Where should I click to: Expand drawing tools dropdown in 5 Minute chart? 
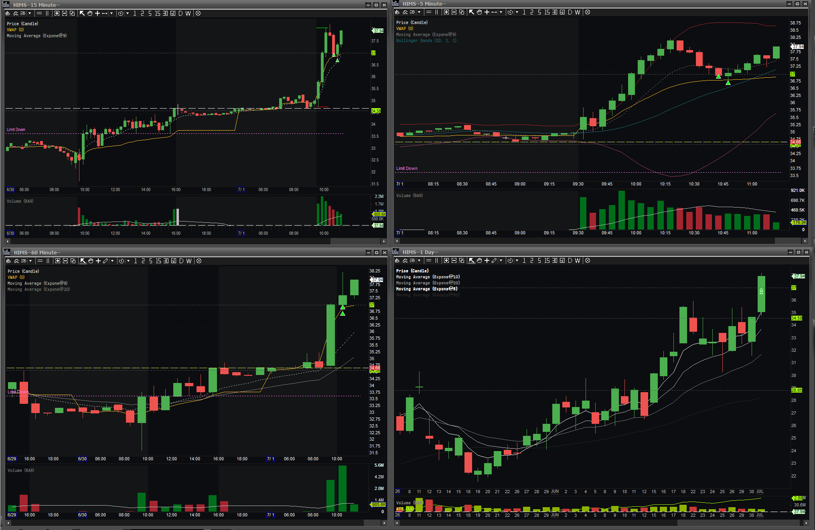tap(501, 12)
